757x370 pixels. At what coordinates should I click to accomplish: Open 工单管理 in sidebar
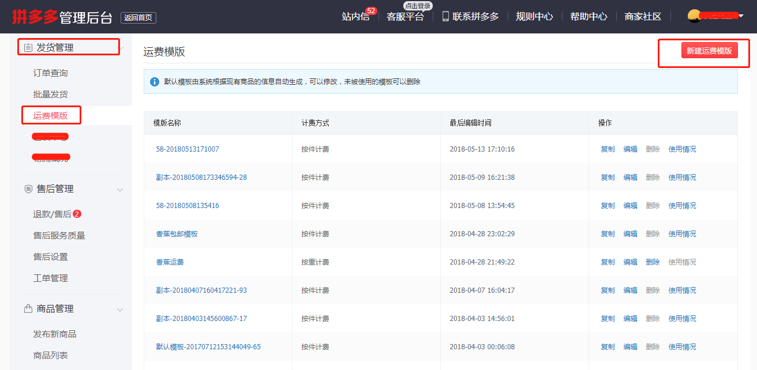pyautogui.click(x=51, y=278)
